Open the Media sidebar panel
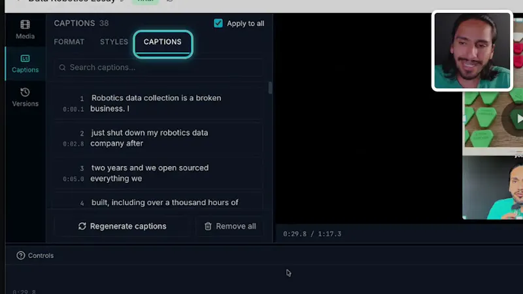Image resolution: width=523 pixels, height=294 pixels. pyautogui.click(x=25, y=29)
